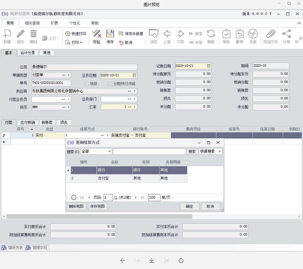Screen dimensions: 303x269
Task: Expand the 全部 search field dropdown
Action: tap(109, 151)
